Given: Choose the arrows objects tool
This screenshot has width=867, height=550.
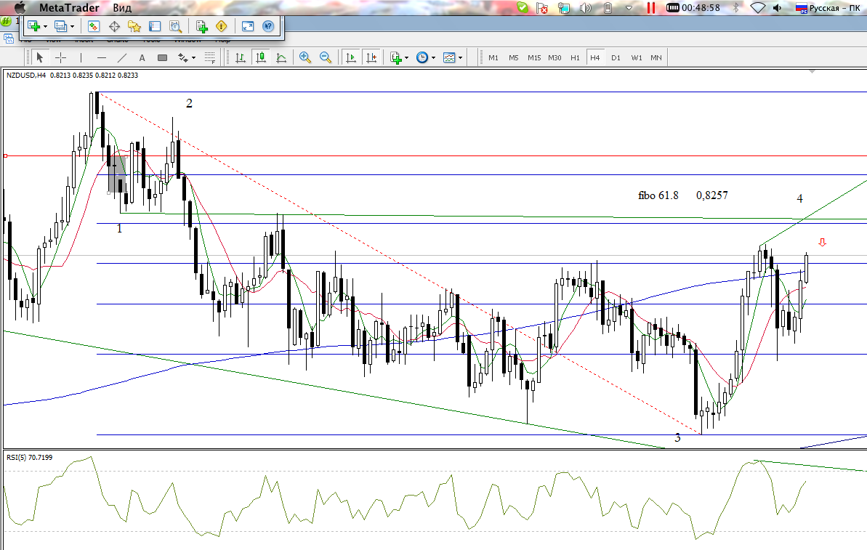Looking at the screenshot, I should 183,57.
